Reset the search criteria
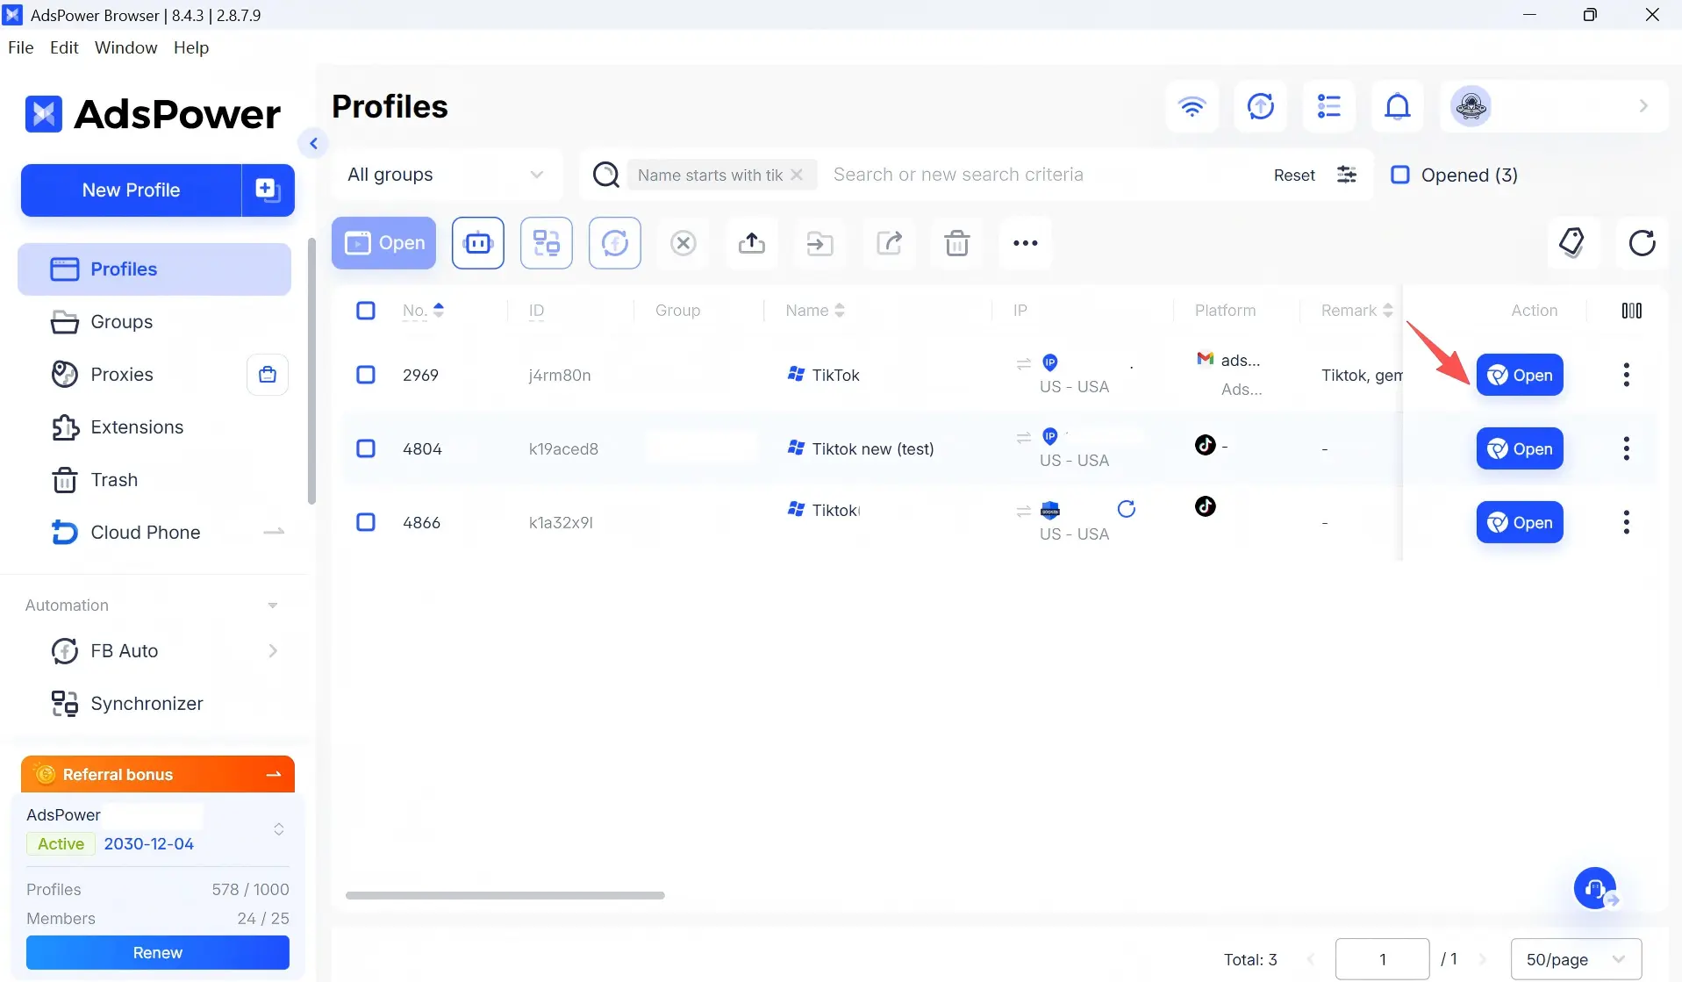The width and height of the screenshot is (1682, 982). [x=1294, y=175]
